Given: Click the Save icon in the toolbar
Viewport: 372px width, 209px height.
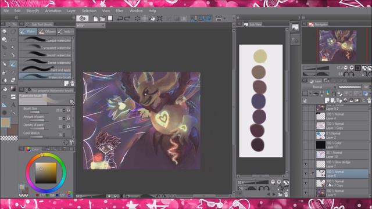Looking at the screenshot, I should tap(110, 19).
